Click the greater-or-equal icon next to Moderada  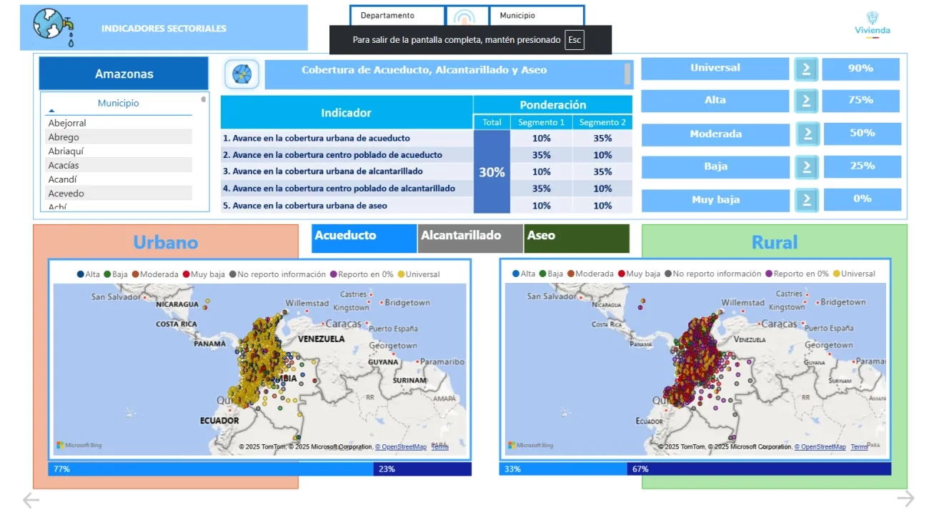click(x=808, y=134)
